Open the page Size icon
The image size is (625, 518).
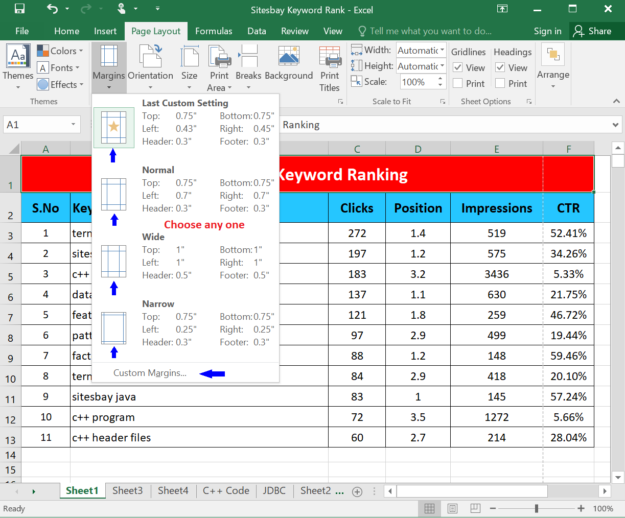coord(190,56)
